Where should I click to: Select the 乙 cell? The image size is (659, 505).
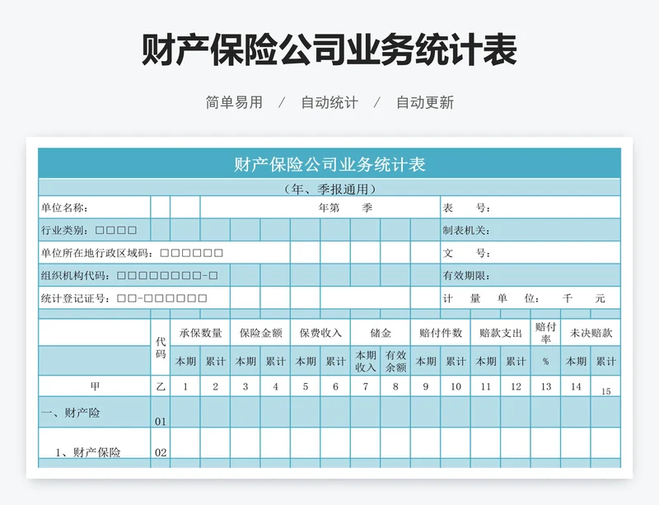pyautogui.click(x=161, y=386)
